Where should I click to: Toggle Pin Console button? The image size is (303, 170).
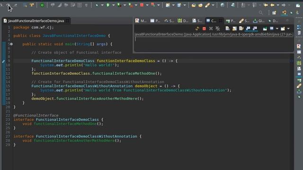[x=265, y=29]
